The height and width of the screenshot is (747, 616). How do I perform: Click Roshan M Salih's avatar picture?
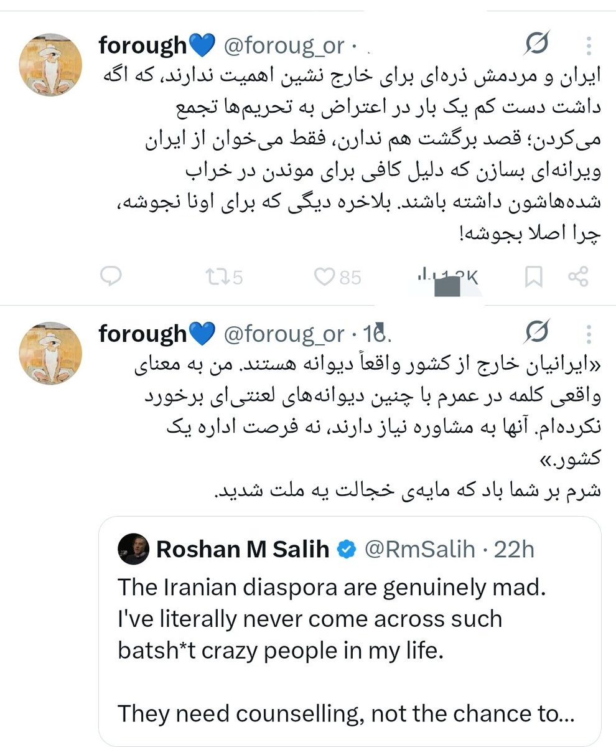click(x=134, y=549)
